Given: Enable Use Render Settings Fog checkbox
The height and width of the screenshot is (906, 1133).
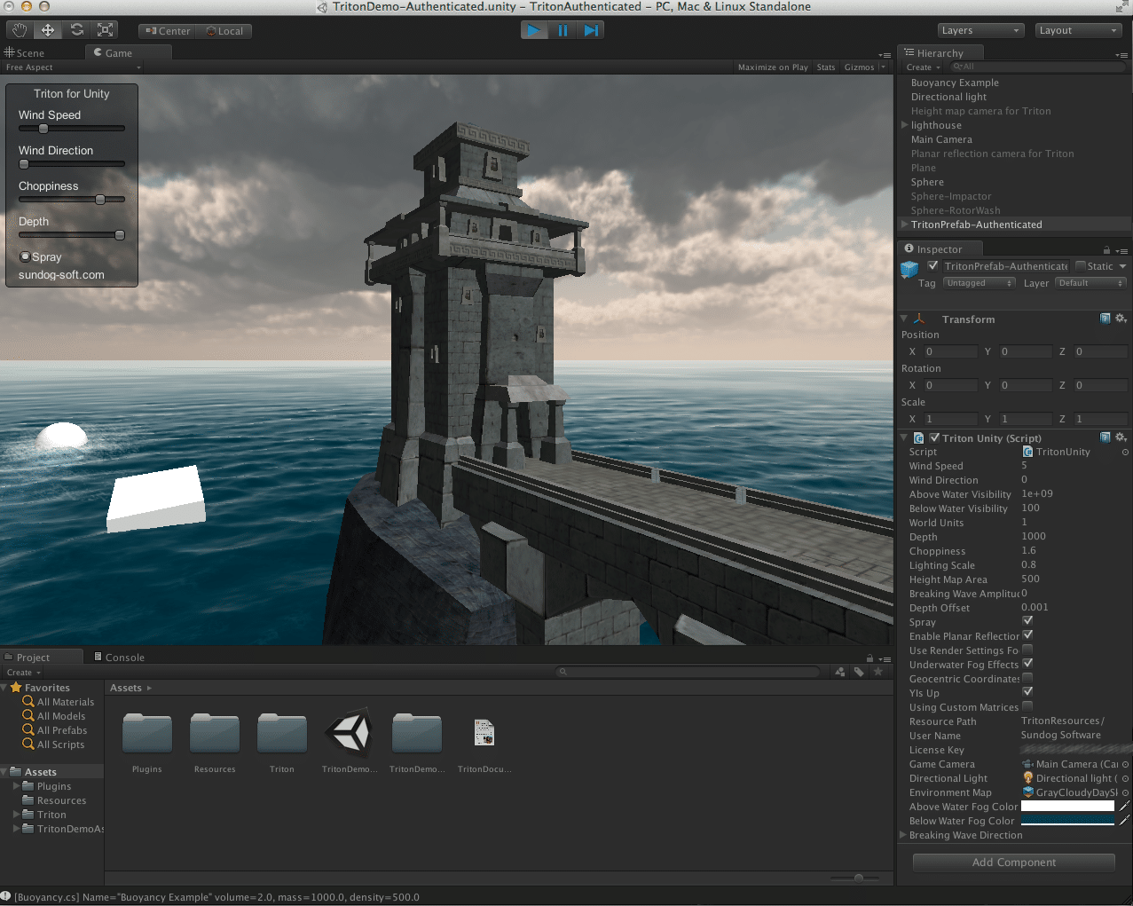Looking at the screenshot, I should (x=1027, y=650).
